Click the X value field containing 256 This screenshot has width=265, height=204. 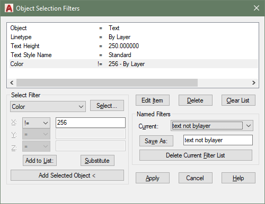(91, 123)
